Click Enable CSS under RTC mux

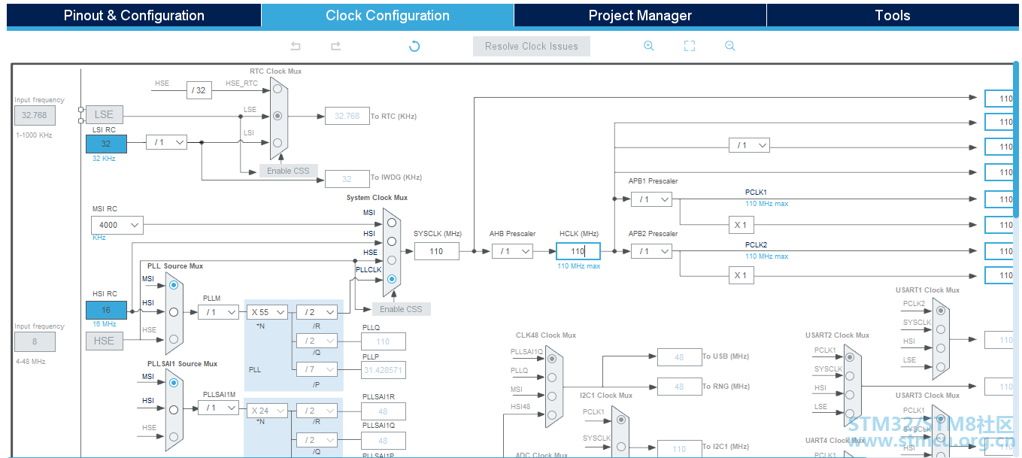pos(288,171)
